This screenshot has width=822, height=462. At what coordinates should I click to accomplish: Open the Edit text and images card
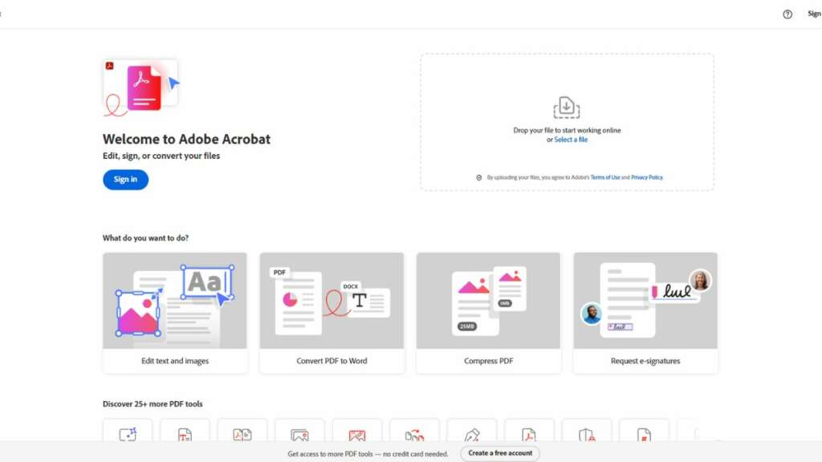click(x=175, y=313)
